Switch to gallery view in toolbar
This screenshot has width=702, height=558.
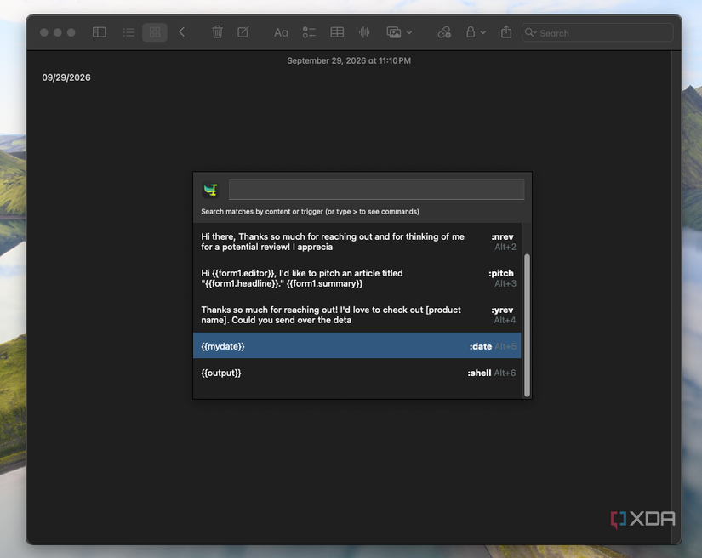tap(155, 32)
